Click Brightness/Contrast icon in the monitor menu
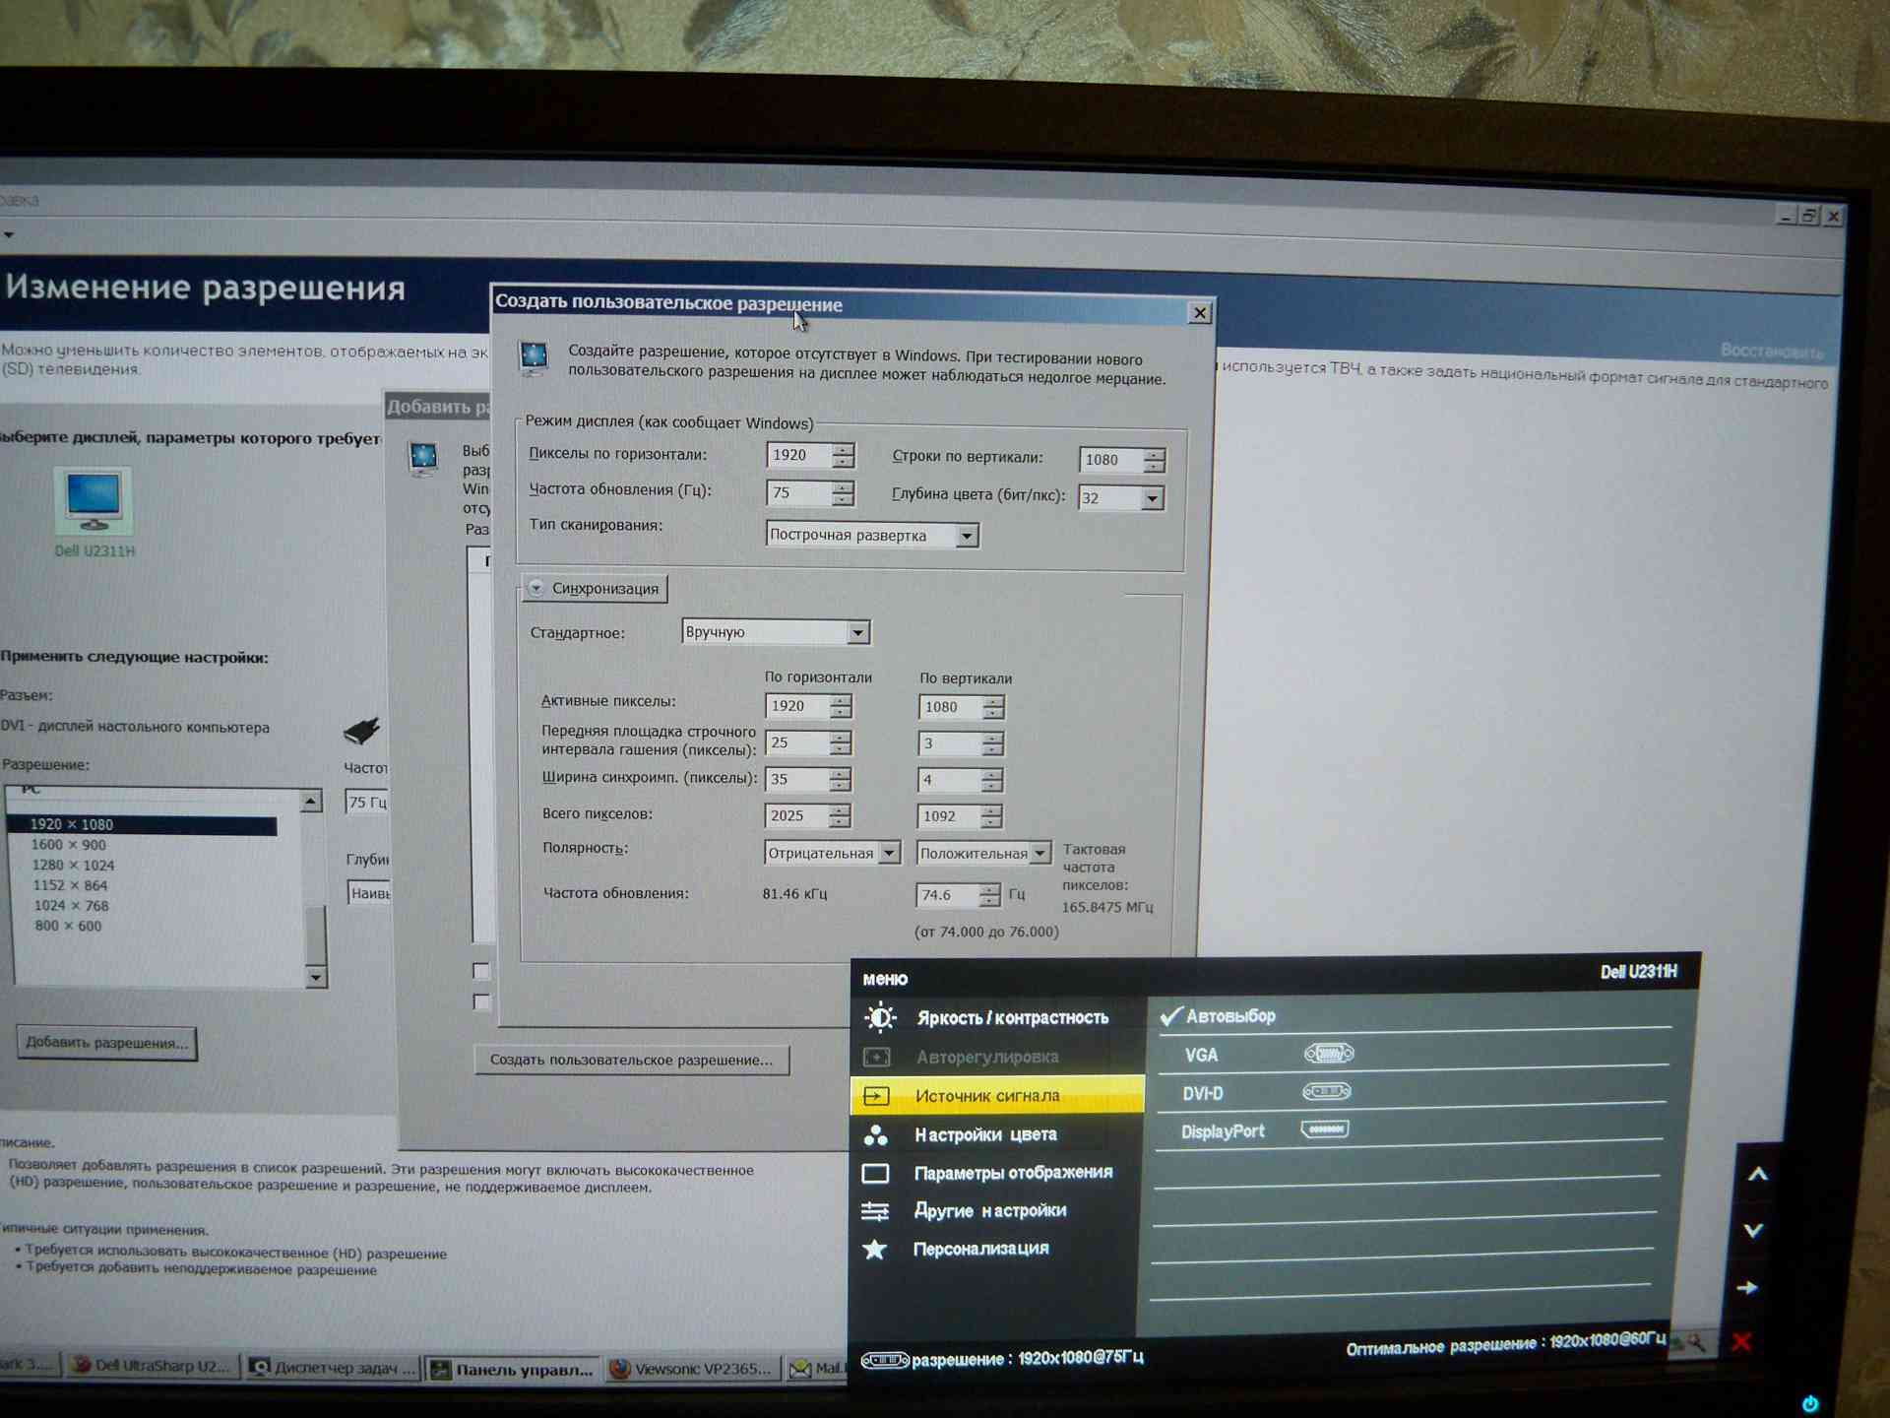 (x=878, y=1017)
